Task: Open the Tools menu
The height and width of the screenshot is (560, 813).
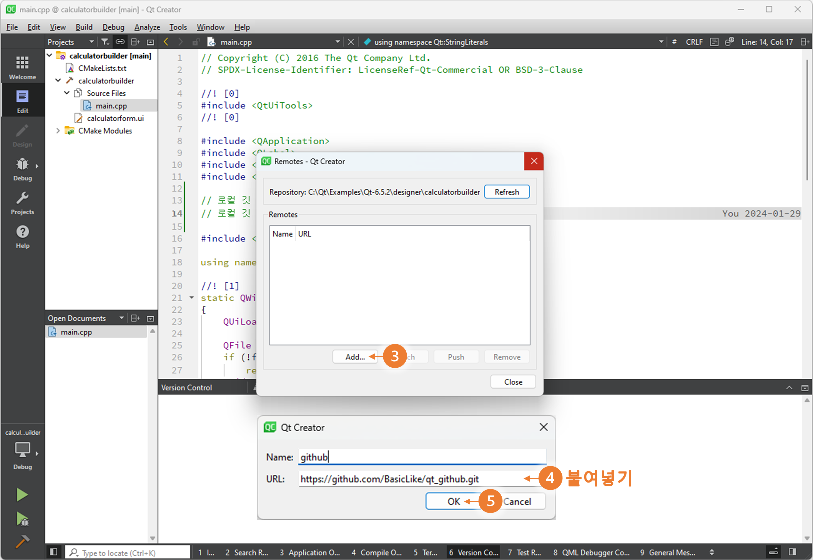Action: [x=178, y=27]
